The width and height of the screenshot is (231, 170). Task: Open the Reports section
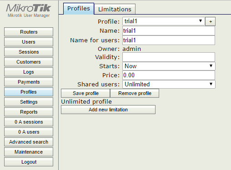click(x=29, y=112)
